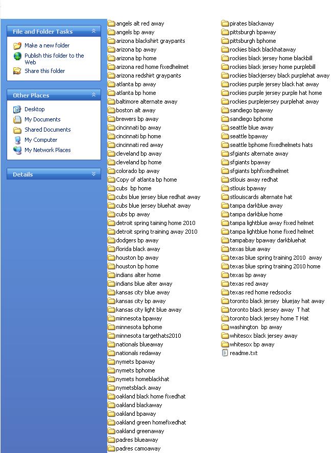Click Make a new folder link
The height and width of the screenshot is (453, 335).
47,45
